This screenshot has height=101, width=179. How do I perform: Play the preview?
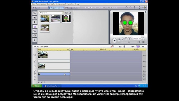click(114, 40)
